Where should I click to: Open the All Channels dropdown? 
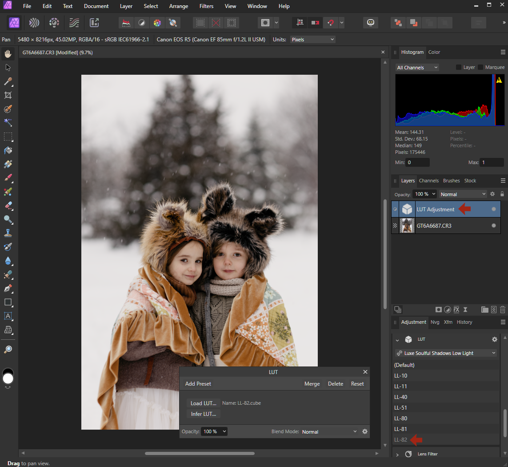[416, 67]
